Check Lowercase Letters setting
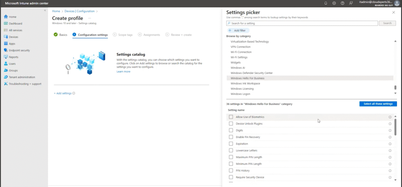The image size is (402, 187). click(231, 150)
